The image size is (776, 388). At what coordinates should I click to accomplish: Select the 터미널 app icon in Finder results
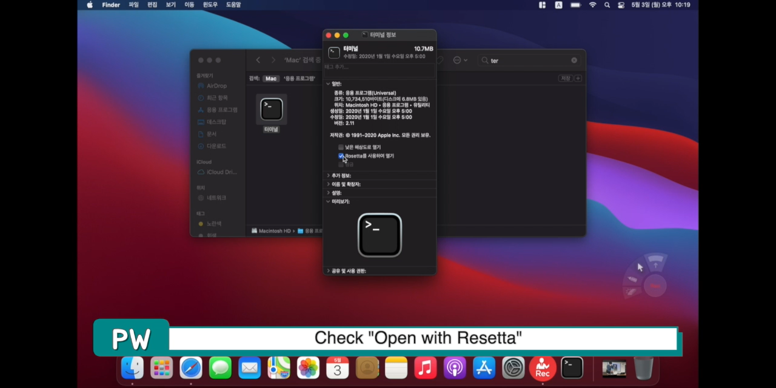pyautogui.click(x=272, y=109)
